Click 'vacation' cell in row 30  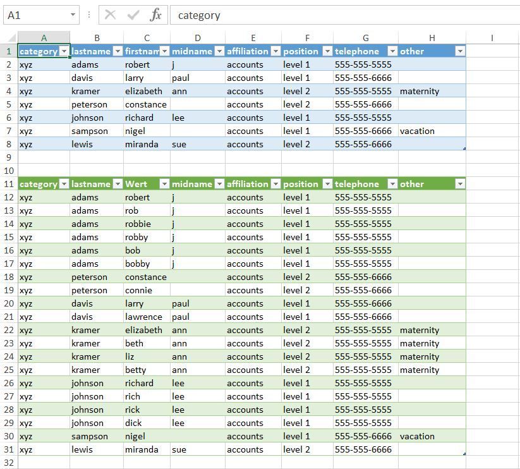pyautogui.click(x=432, y=436)
